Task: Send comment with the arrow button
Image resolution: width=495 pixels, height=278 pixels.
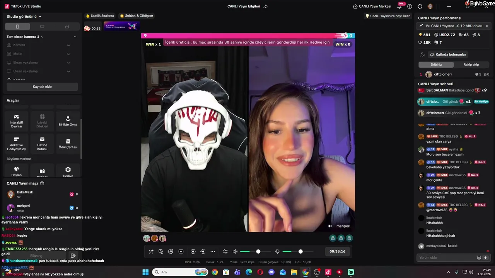Action: tap(485, 258)
